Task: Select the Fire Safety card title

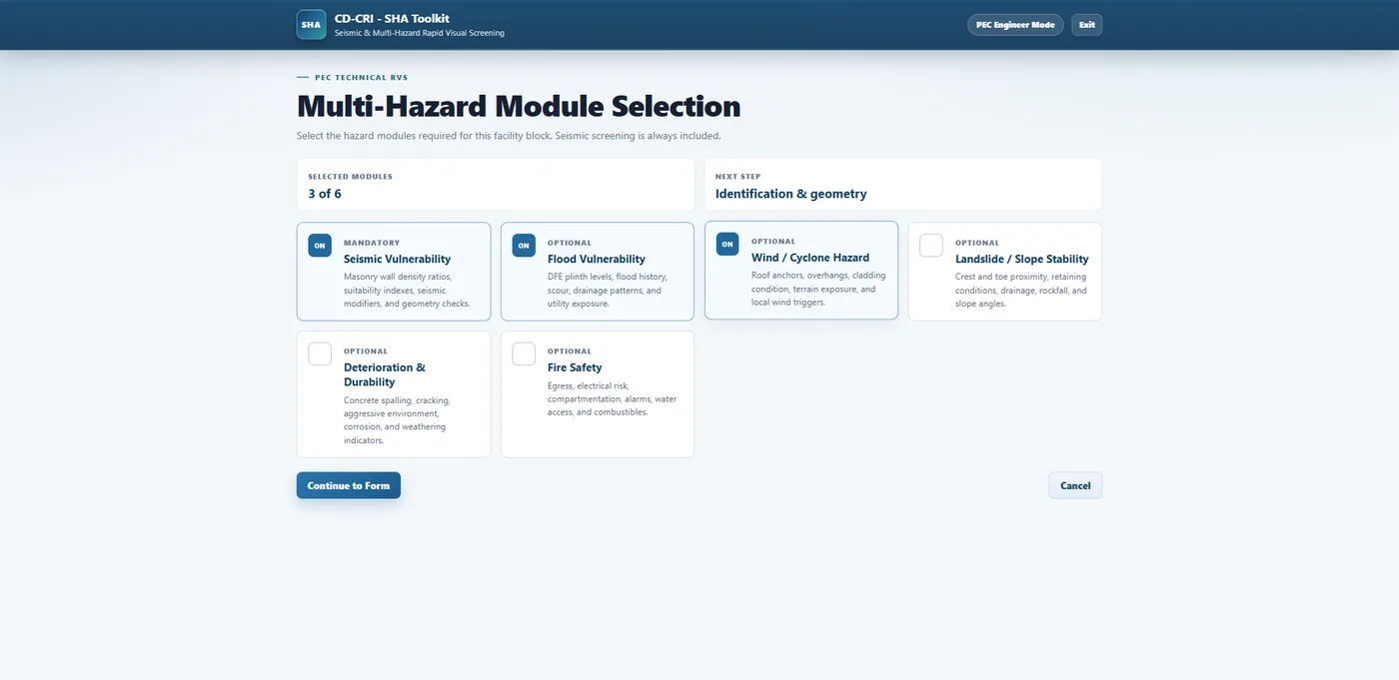Action: (x=575, y=367)
